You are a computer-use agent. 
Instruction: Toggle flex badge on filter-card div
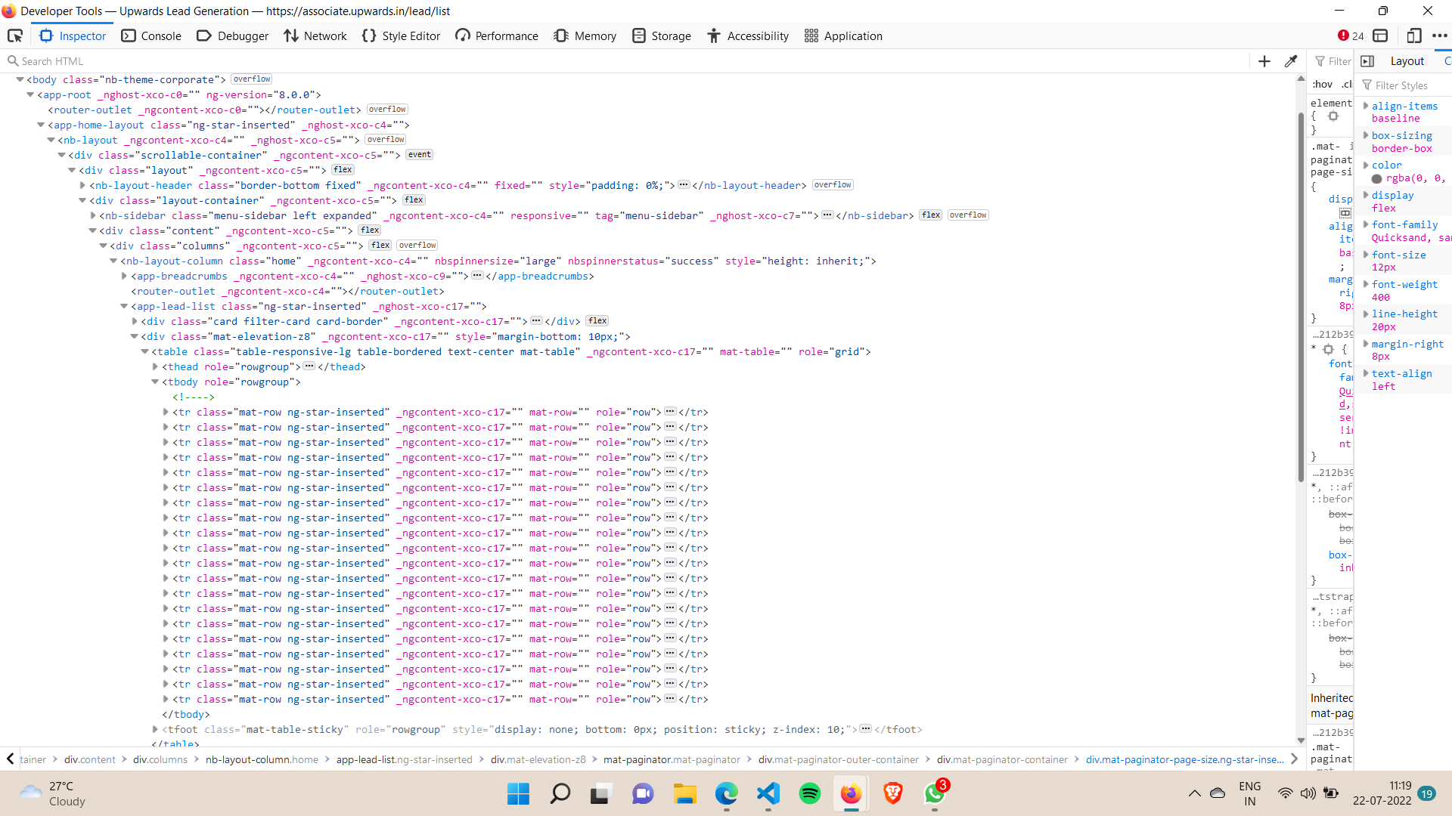pyautogui.click(x=597, y=321)
